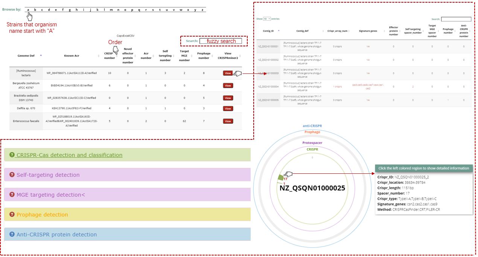Click View button for Delftia sp. 670
The height and width of the screenshot is (257, 478).
point(228,109)
